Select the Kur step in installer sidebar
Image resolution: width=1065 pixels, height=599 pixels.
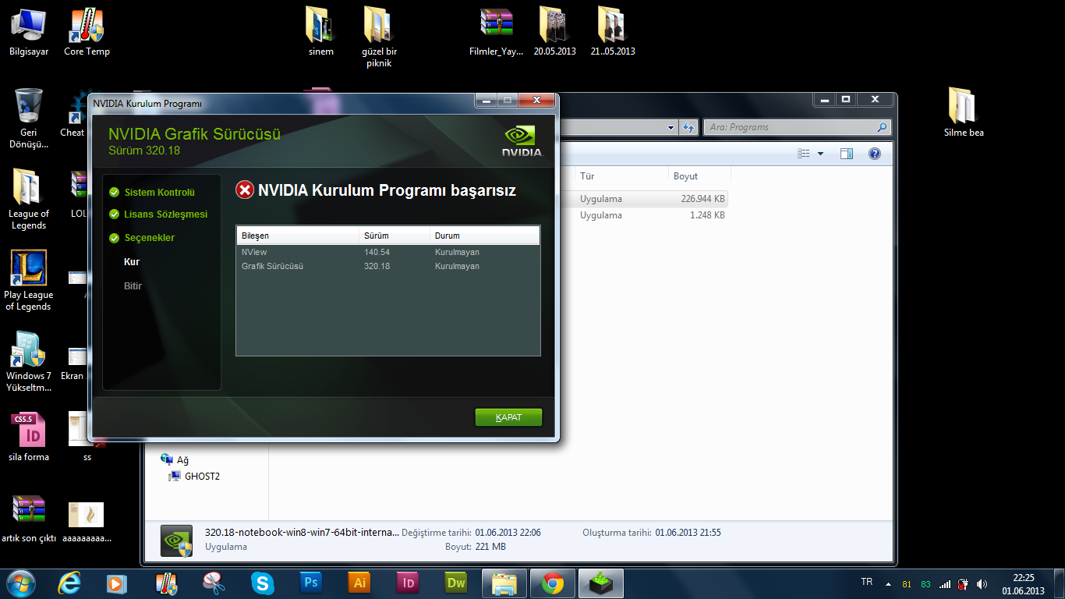click(132, 262)
